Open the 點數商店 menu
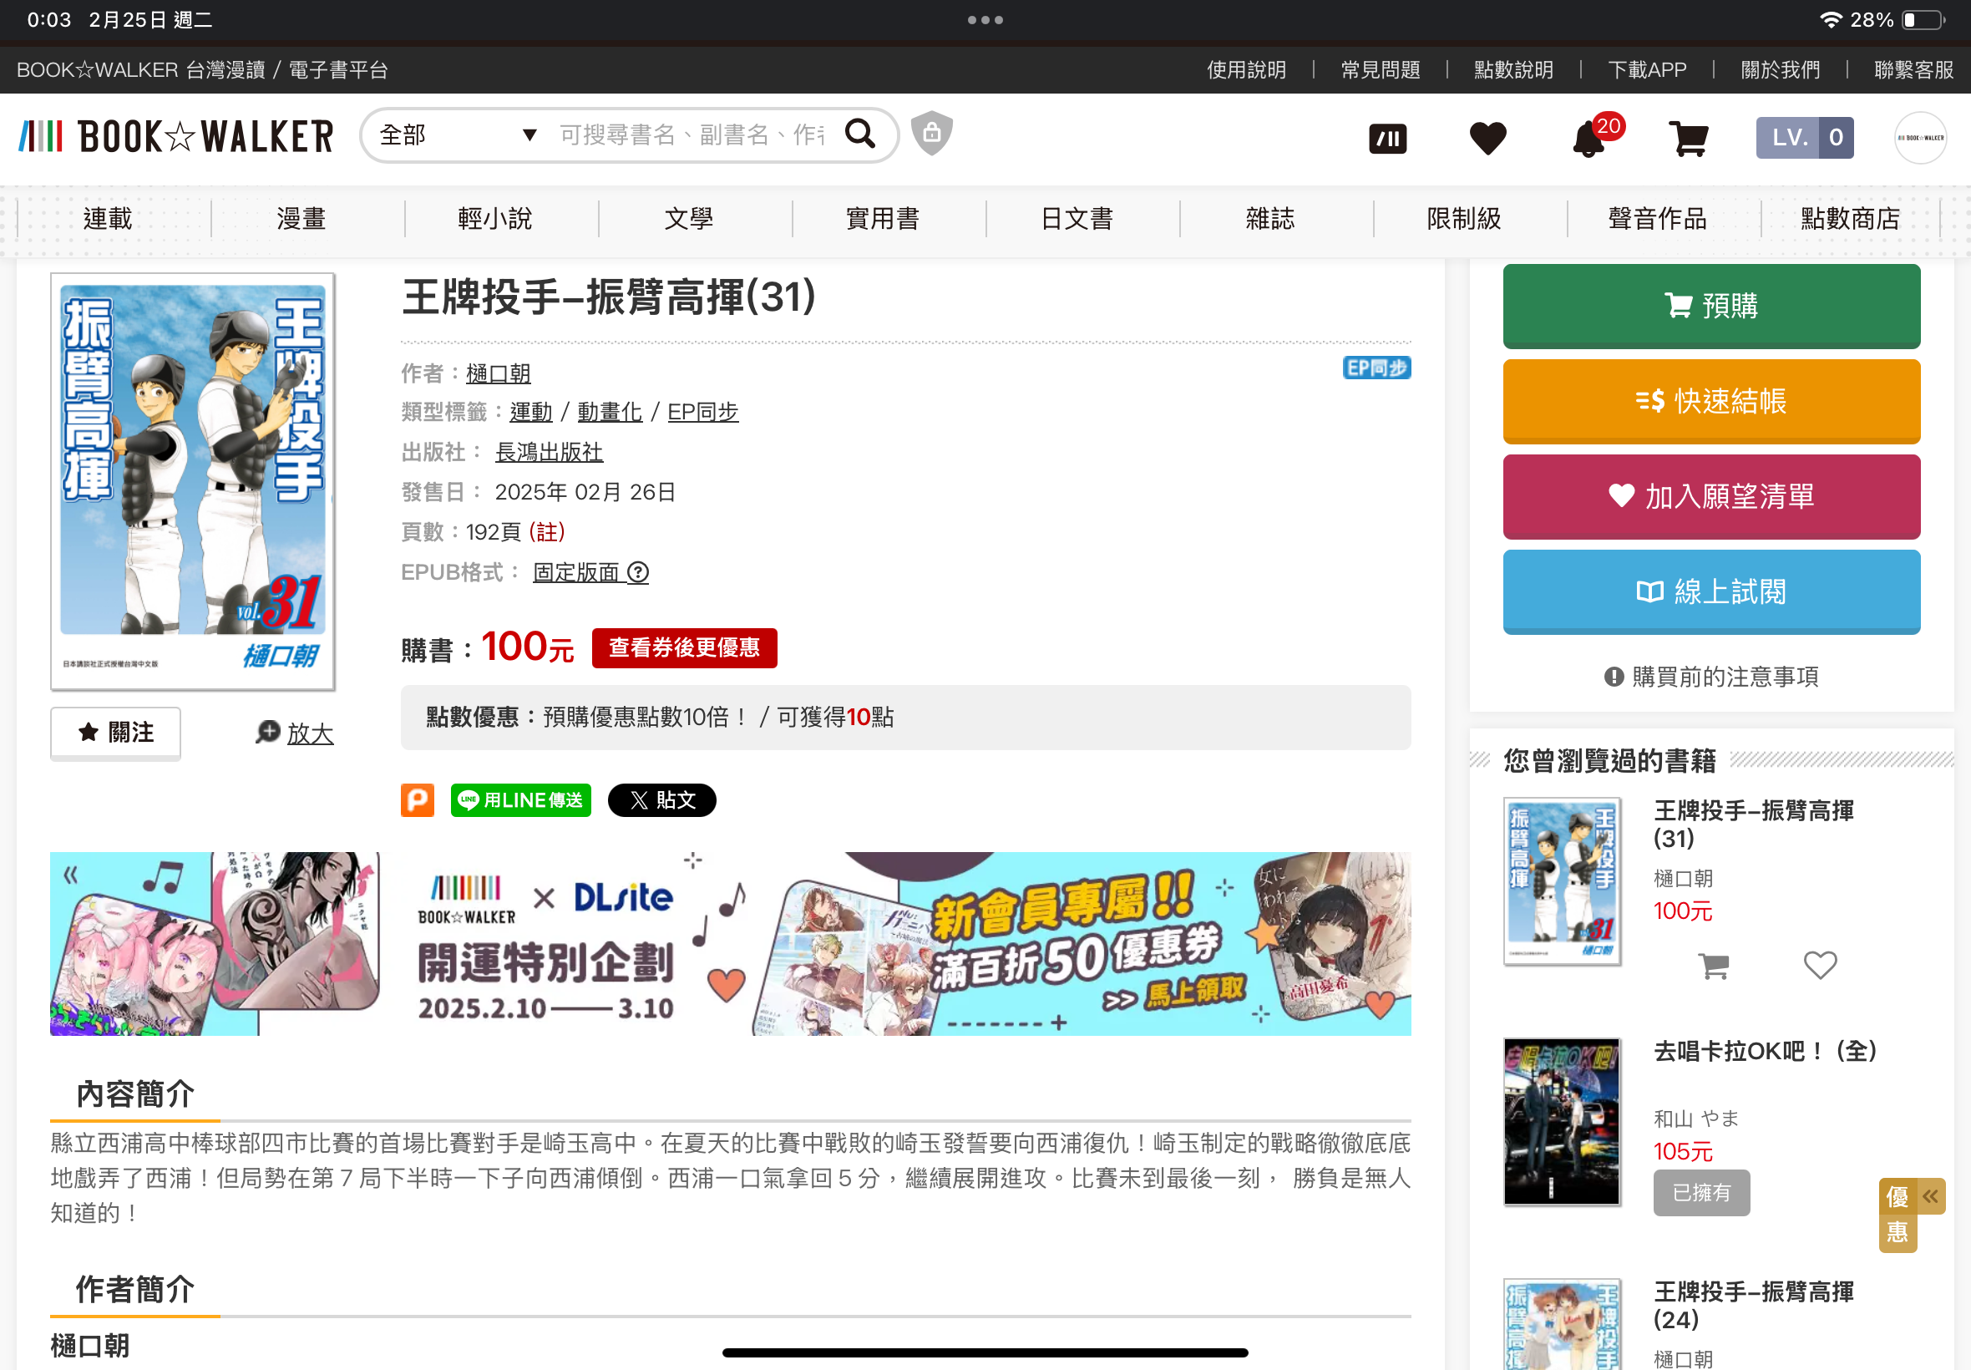The height and width of the screenshot is (1370, 1971). point(1851,219)
